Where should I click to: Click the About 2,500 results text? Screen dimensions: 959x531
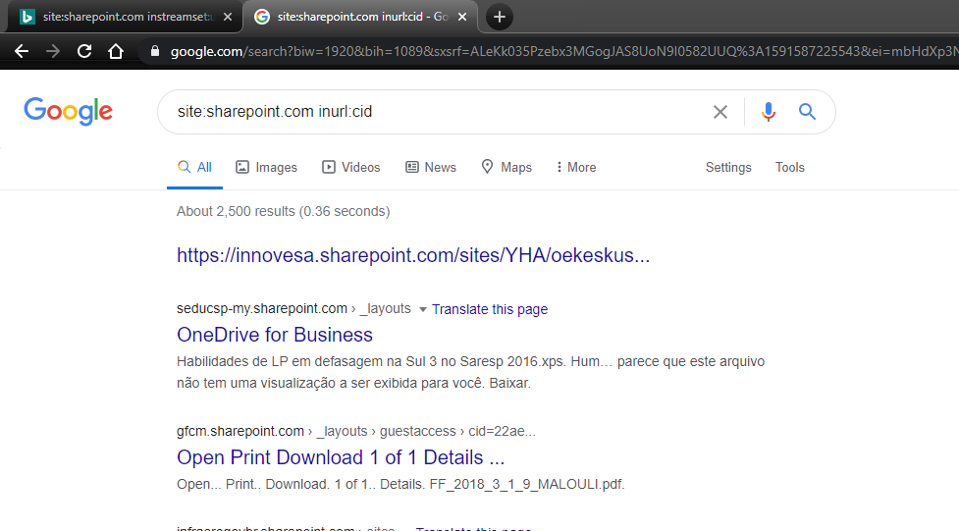[x=283, y=211]
